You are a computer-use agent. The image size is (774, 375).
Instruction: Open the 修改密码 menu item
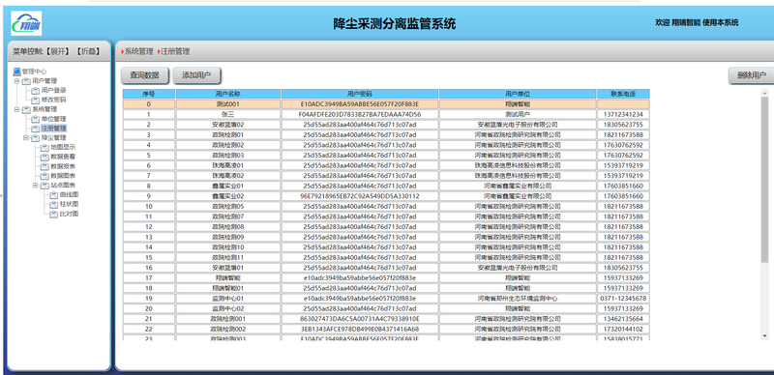point(53,100)
